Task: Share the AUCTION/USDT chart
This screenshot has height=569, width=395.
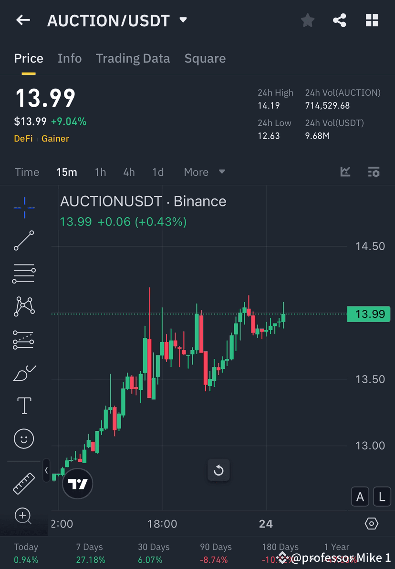Action: pos(340,20)
